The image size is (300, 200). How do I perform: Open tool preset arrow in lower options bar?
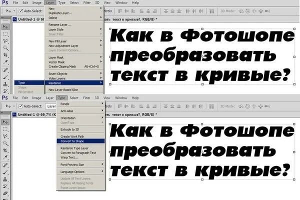click(14, 106)
